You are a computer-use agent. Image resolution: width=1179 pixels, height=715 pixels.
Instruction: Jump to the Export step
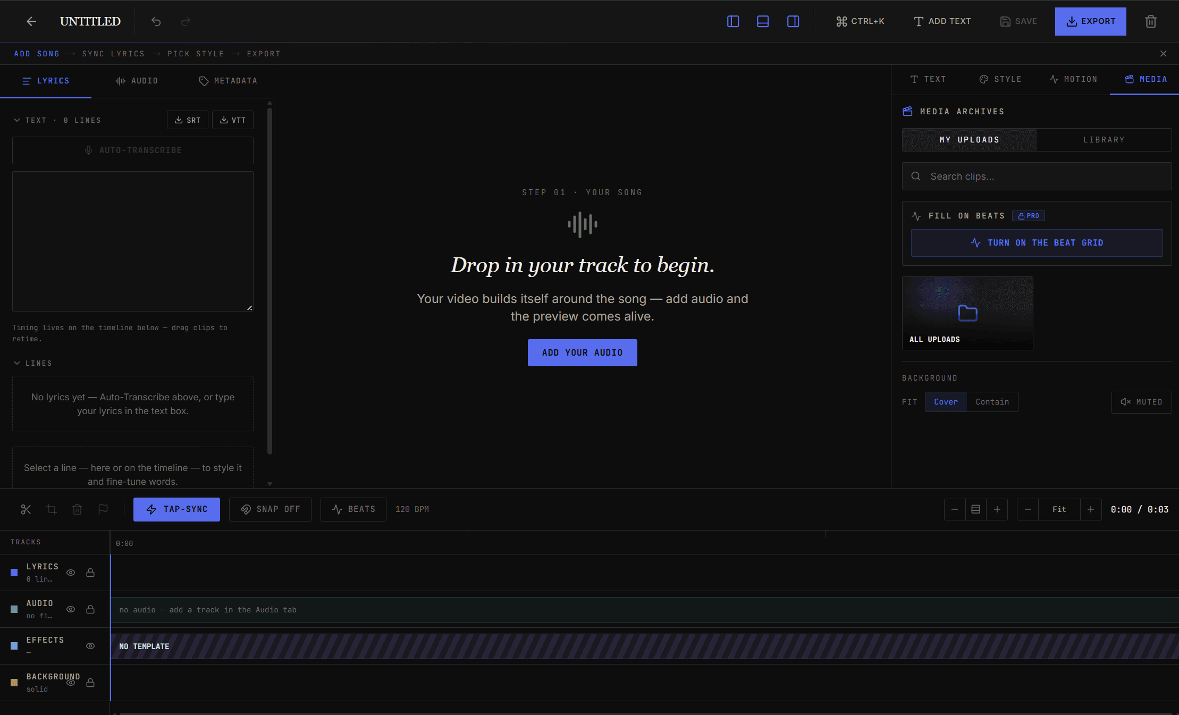pyautogui.click(x=264, y=54)
